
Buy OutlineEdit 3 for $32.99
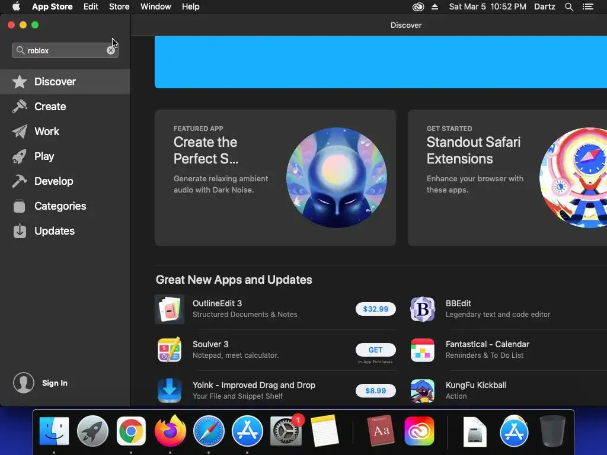(375, 309)
